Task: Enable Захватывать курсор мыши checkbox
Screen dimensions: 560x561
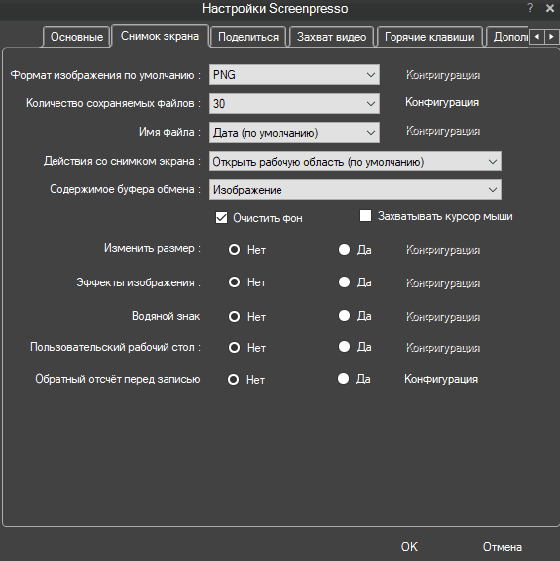Action: [365, 216]
